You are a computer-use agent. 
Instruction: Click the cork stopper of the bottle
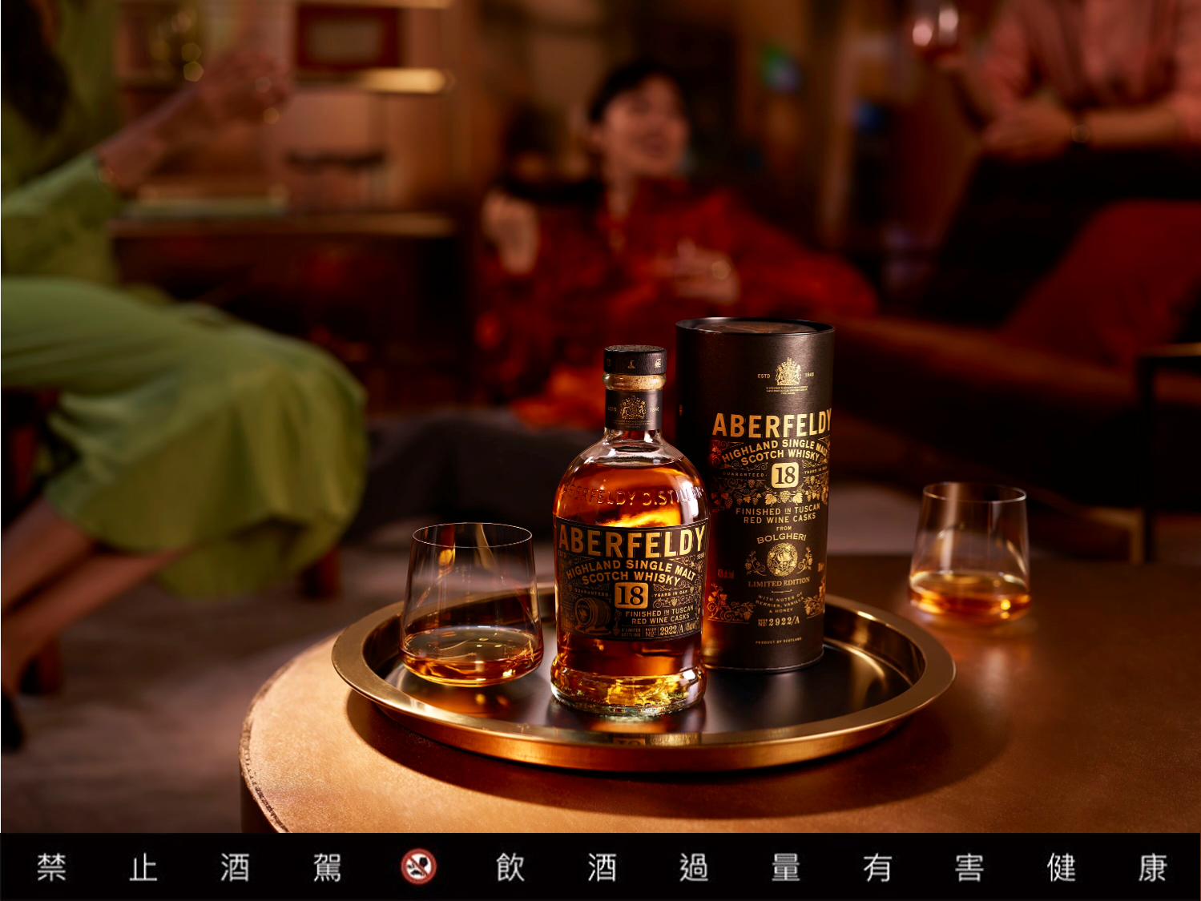pyautogui.click(x=635, y=360)
